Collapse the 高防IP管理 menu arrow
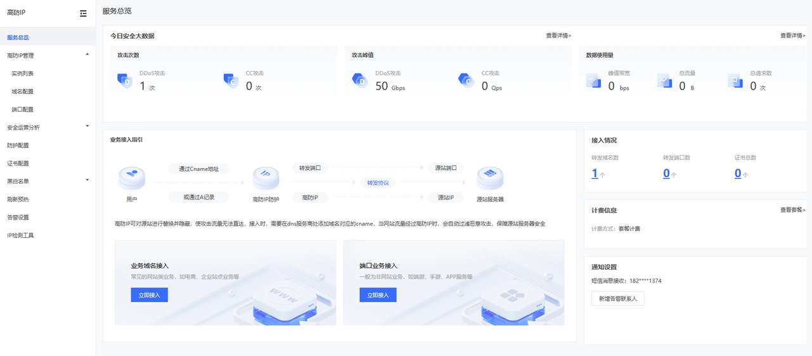The height and width of the screenshot is (356, 812). click(87, 55)
